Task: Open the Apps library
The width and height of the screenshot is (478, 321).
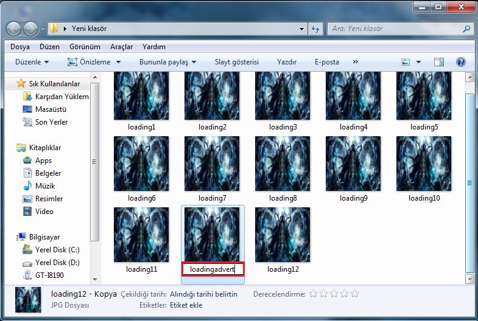Action: pyautogui.click(x=37, y=160)
